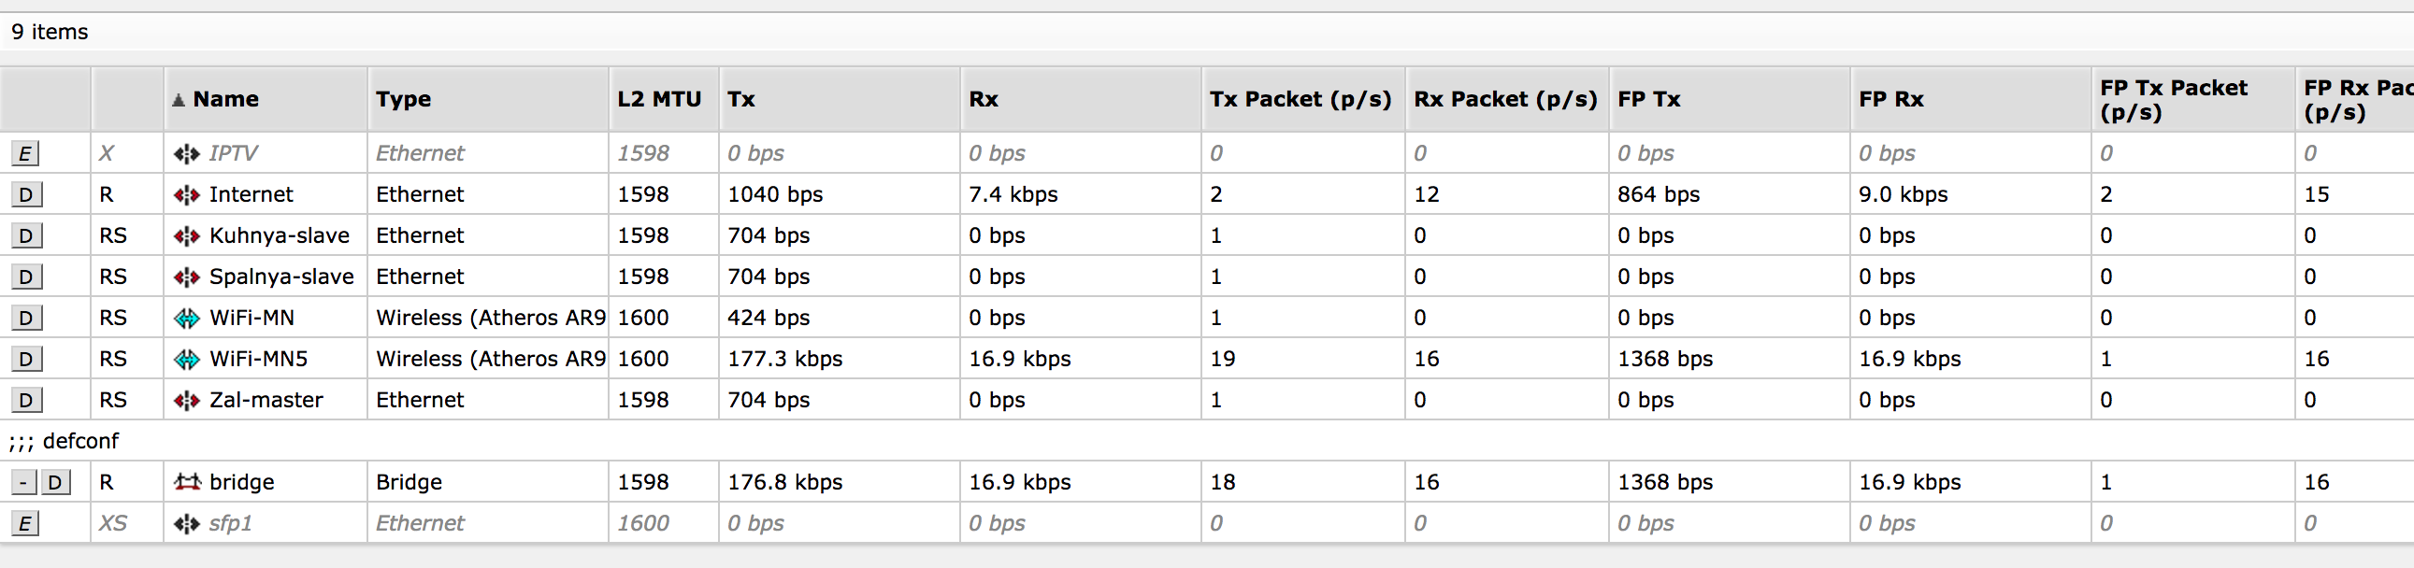Click the Ethernet icon next to Zal-master
Viewport: 2414px width, 568px height.
click(186, 400)
